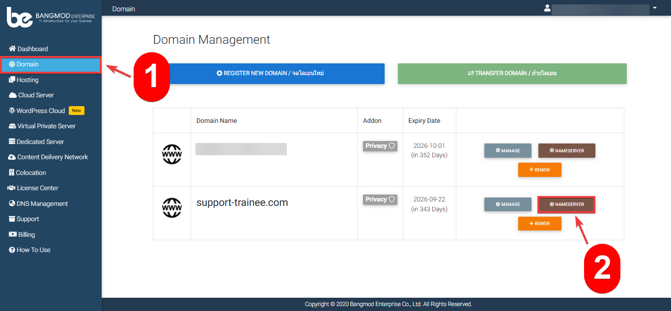Open DNS Management from sidebar
The height and width of the screenshot is (311, 671).
tap(42, 203)
